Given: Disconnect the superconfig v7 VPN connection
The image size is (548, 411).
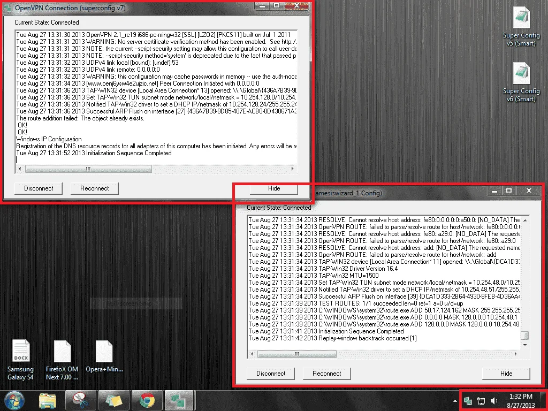Looking at the screenshot, I should 39,188.
